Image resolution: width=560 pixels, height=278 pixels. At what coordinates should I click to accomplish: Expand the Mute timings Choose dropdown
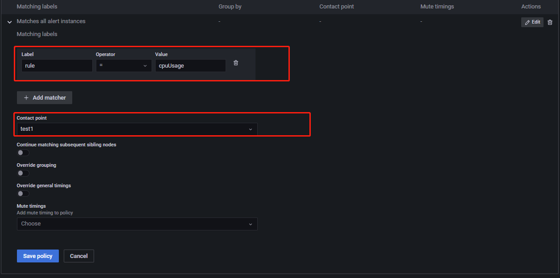click(x=137, y=224)
